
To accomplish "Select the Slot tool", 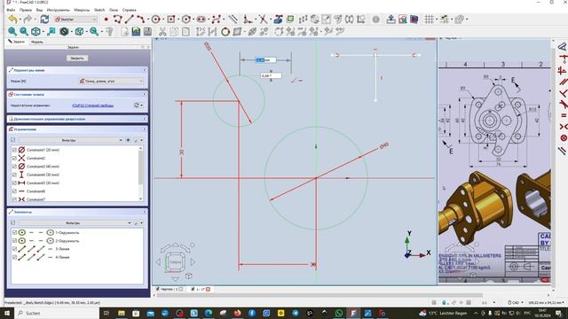I will [201, 19].
